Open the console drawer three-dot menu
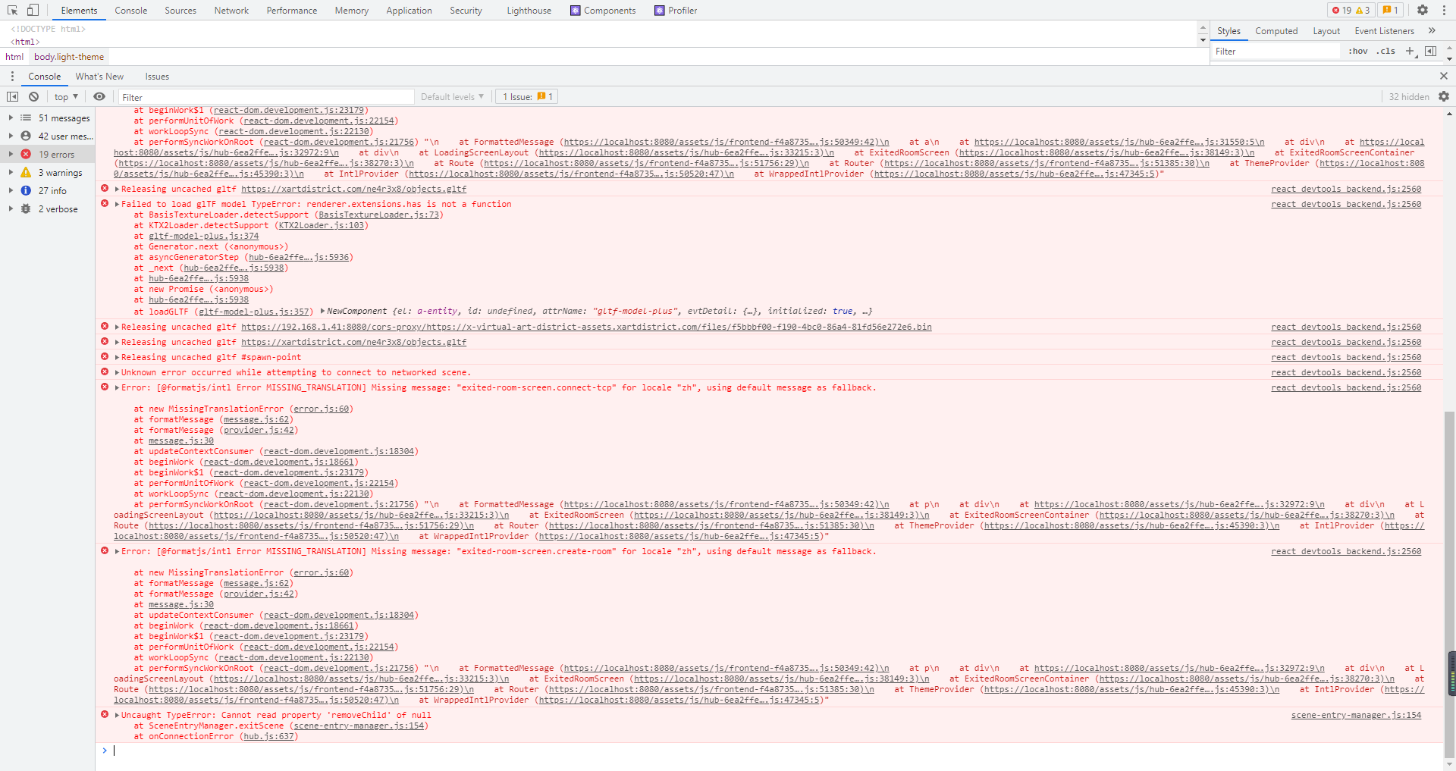1456x771 pixels. pyautogui.click(x=12, y=76)
